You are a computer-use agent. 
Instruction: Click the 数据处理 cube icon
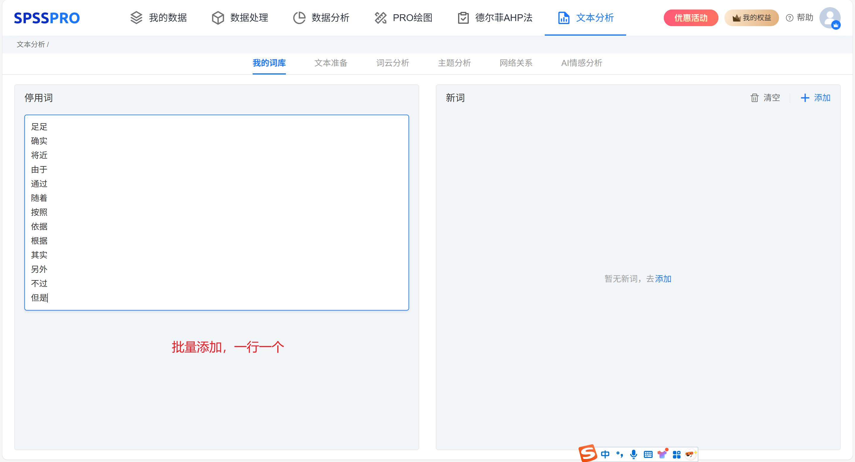[x=218, y=18]
